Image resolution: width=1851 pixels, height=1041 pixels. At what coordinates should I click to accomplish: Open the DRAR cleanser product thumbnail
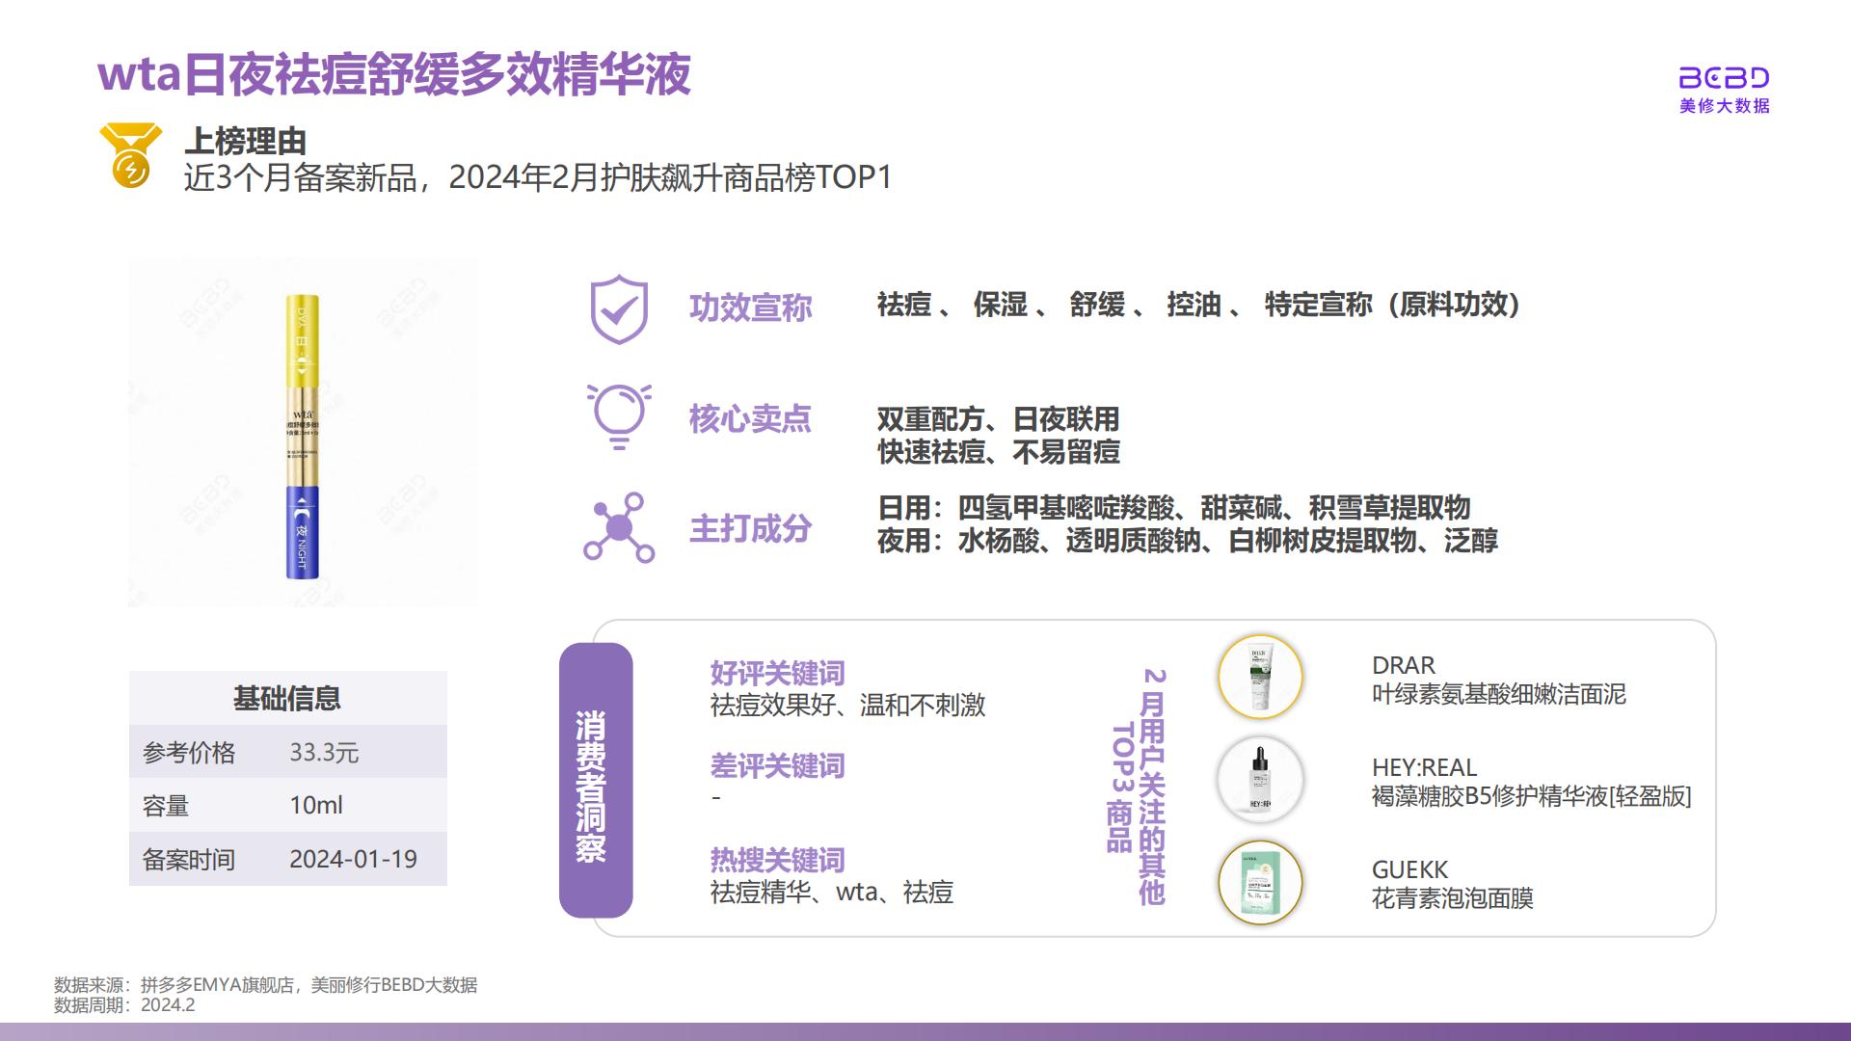[x=1260, y=677]
